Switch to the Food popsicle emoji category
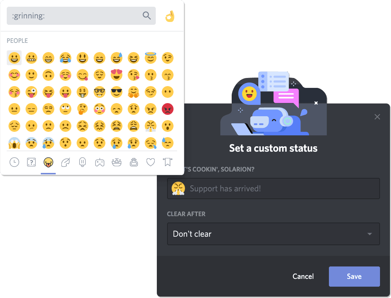Screen dimensions: 391x298 [82, 162]
